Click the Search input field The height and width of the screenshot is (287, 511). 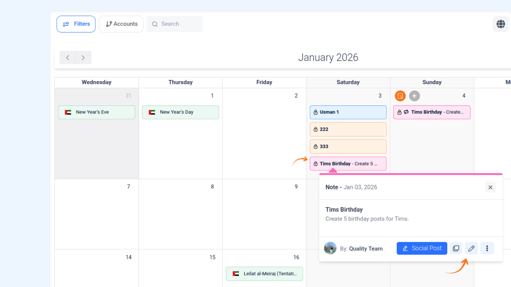tap(175, 24)
